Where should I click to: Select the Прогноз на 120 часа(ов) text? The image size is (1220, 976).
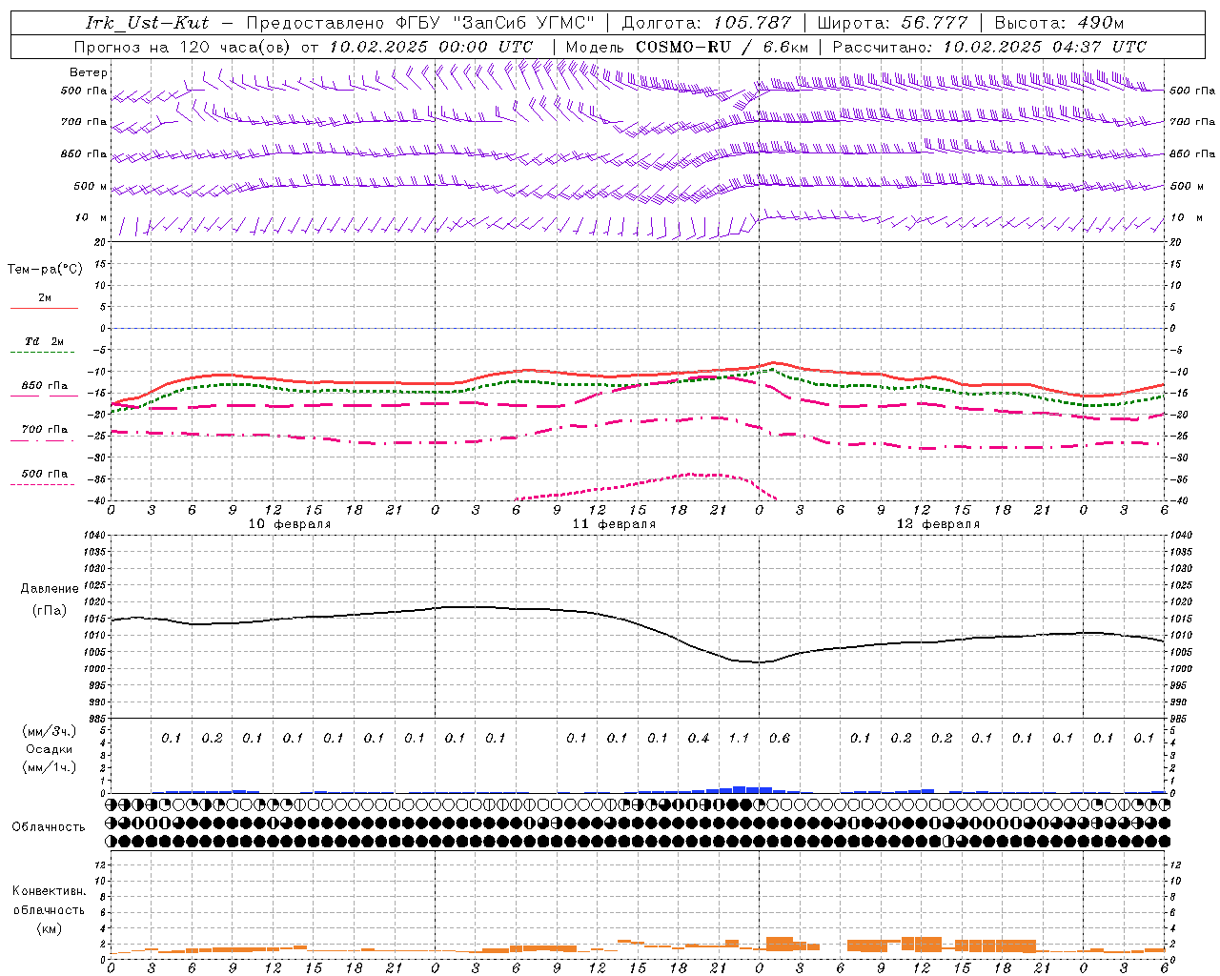coord(184,47)
